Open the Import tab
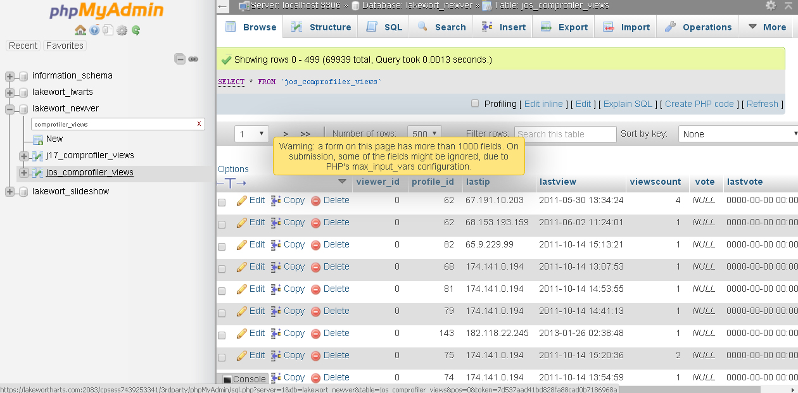Image resolution: width=798 pixels, height=393 pixels. (626, 27)
